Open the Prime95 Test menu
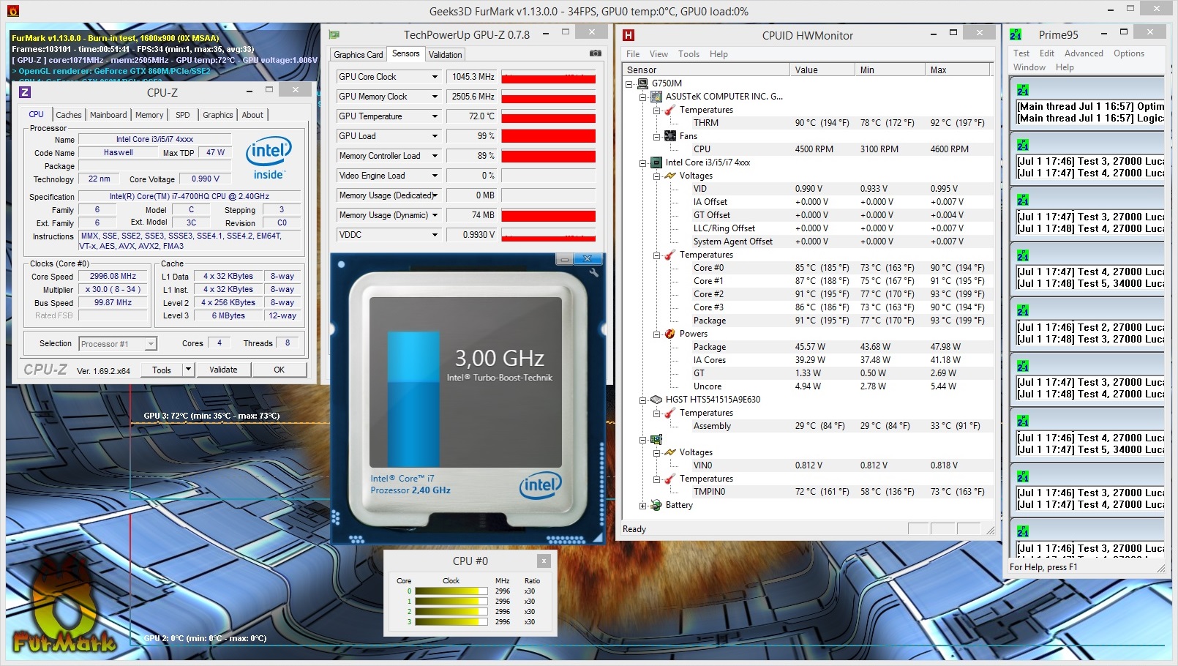 (1021, 53)
